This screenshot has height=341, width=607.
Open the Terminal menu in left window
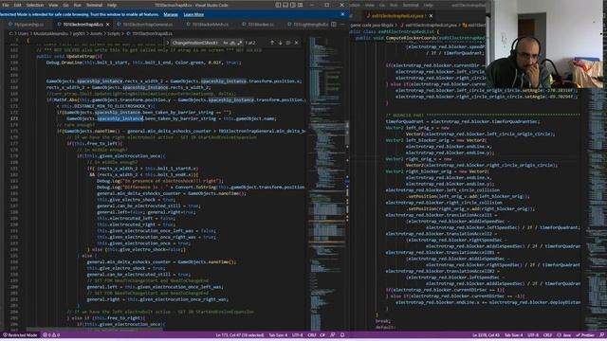pos(94,5)
